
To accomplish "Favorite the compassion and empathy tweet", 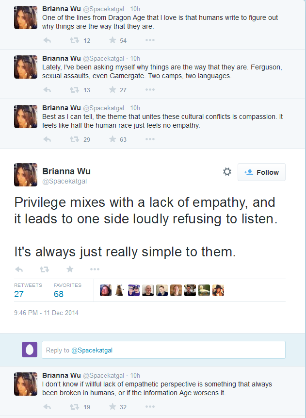I will (x=113, y=139).
